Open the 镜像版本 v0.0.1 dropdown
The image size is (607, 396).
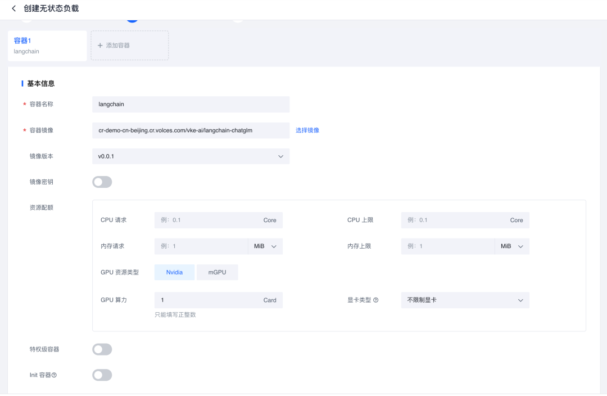click(191, 156)
